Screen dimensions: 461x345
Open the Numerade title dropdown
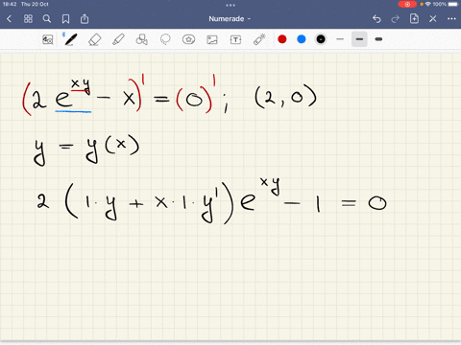pyautogui.click(x=230, y=19)
